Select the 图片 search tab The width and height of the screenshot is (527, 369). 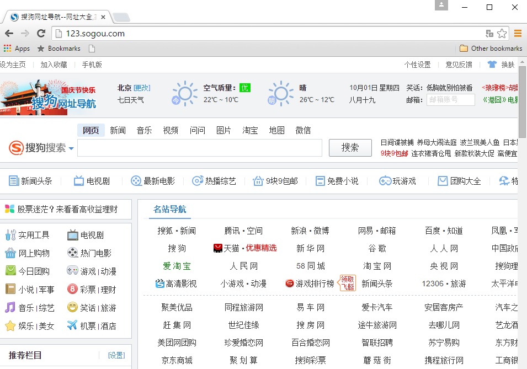click(x=223, y=130)
